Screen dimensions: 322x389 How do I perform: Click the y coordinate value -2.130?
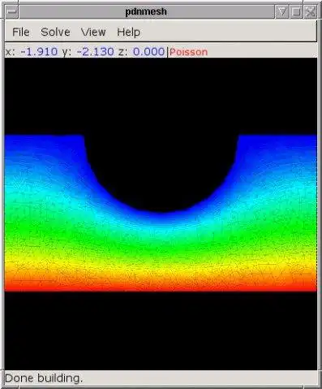[x=96, y=51]
